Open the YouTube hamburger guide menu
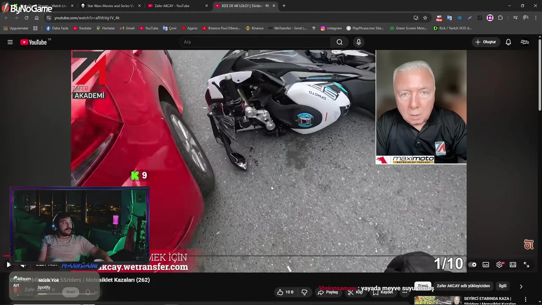This screenshot has width=542, height=305. click(x=10, y=42)
